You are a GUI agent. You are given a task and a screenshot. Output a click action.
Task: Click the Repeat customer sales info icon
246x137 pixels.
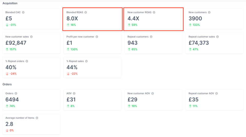coord(218,37)
